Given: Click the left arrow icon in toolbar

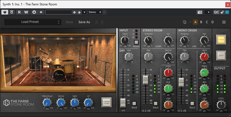Looking at the screenshot, I should click(41, 12).
